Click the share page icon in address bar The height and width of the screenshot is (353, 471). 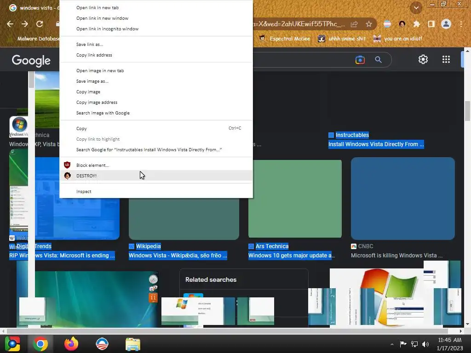354,24
